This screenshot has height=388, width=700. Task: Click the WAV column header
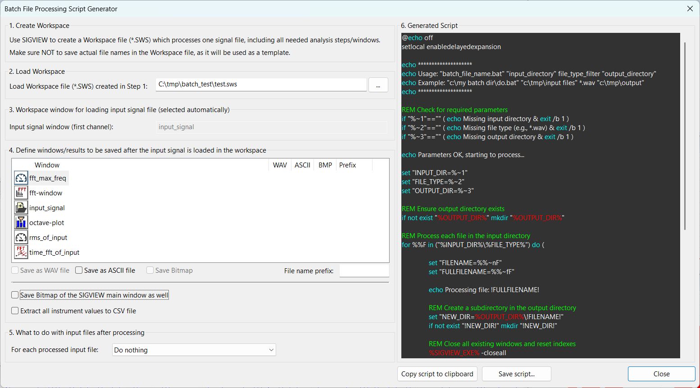(280, 165)
